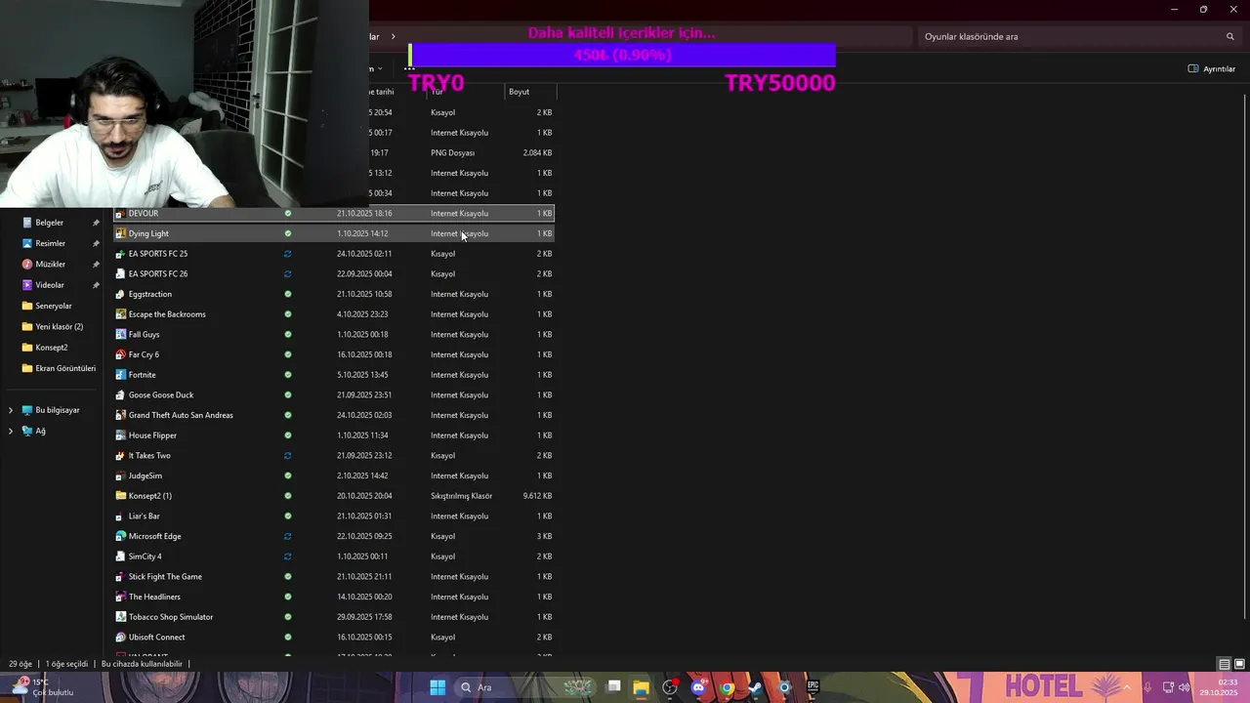Click the donation goal progress bar overlay
Image resolution: width=1250 pixels, height=703 pixels.
coord(622,55)
